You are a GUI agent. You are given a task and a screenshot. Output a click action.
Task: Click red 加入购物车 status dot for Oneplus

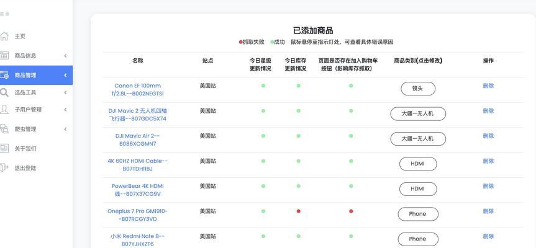[351, 211]
